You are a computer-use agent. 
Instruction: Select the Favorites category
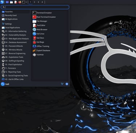click(16, 12)
